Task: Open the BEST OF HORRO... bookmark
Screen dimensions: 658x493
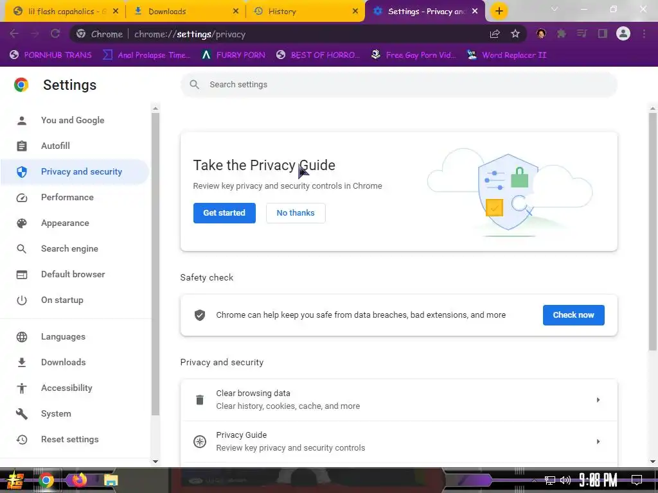Action: pos(318,55)
